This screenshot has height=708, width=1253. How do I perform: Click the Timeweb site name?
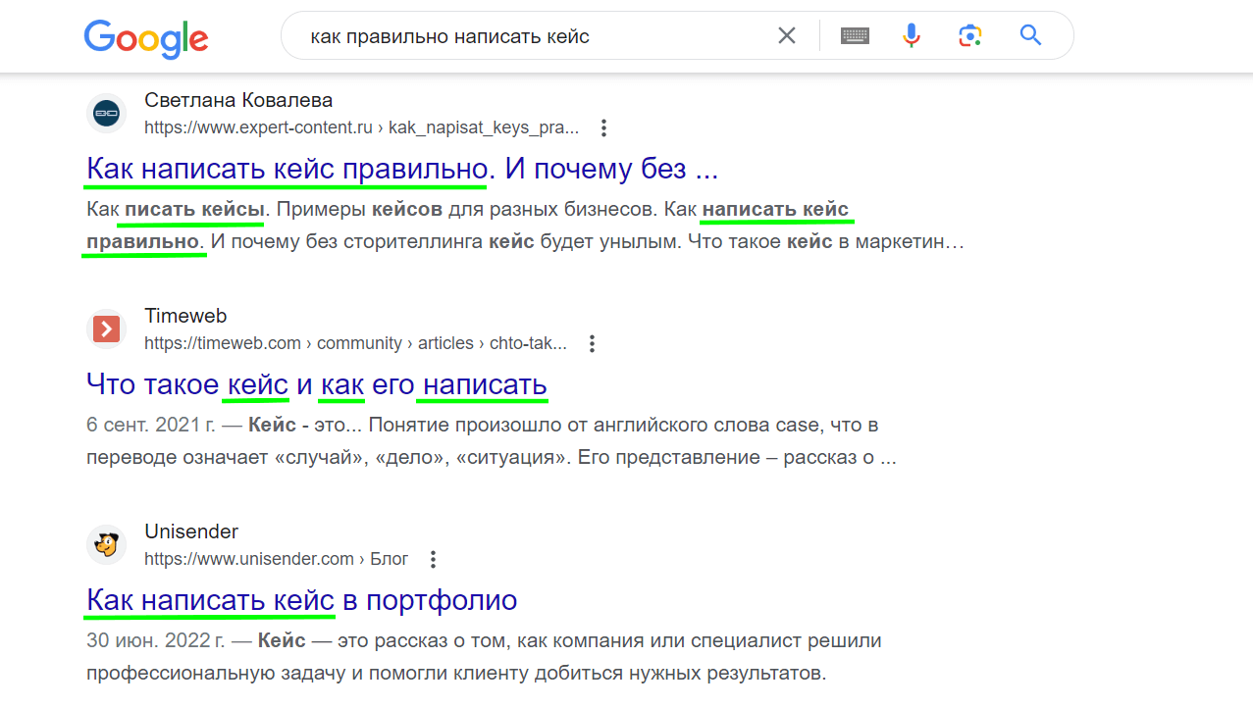click(x=185, y=316)
